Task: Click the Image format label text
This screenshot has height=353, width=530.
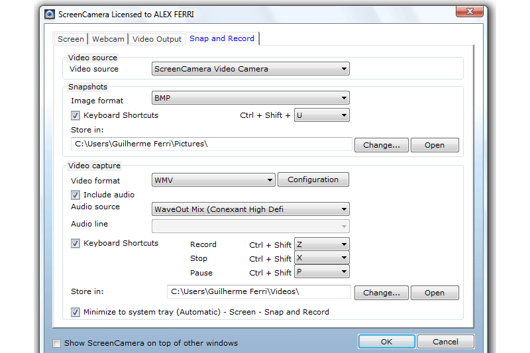Action: pos(97,101)
